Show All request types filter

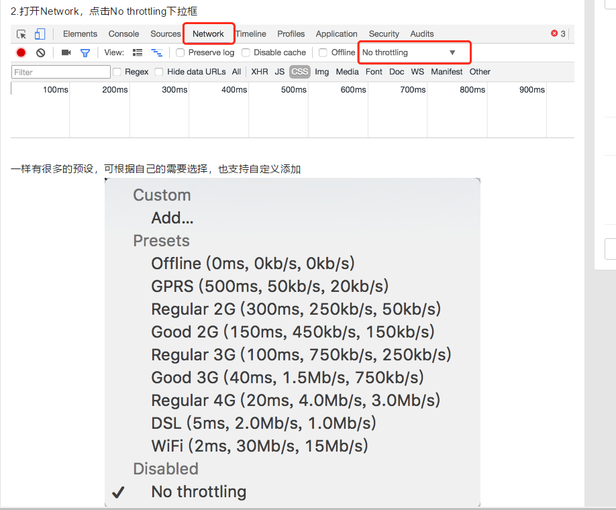236,72
